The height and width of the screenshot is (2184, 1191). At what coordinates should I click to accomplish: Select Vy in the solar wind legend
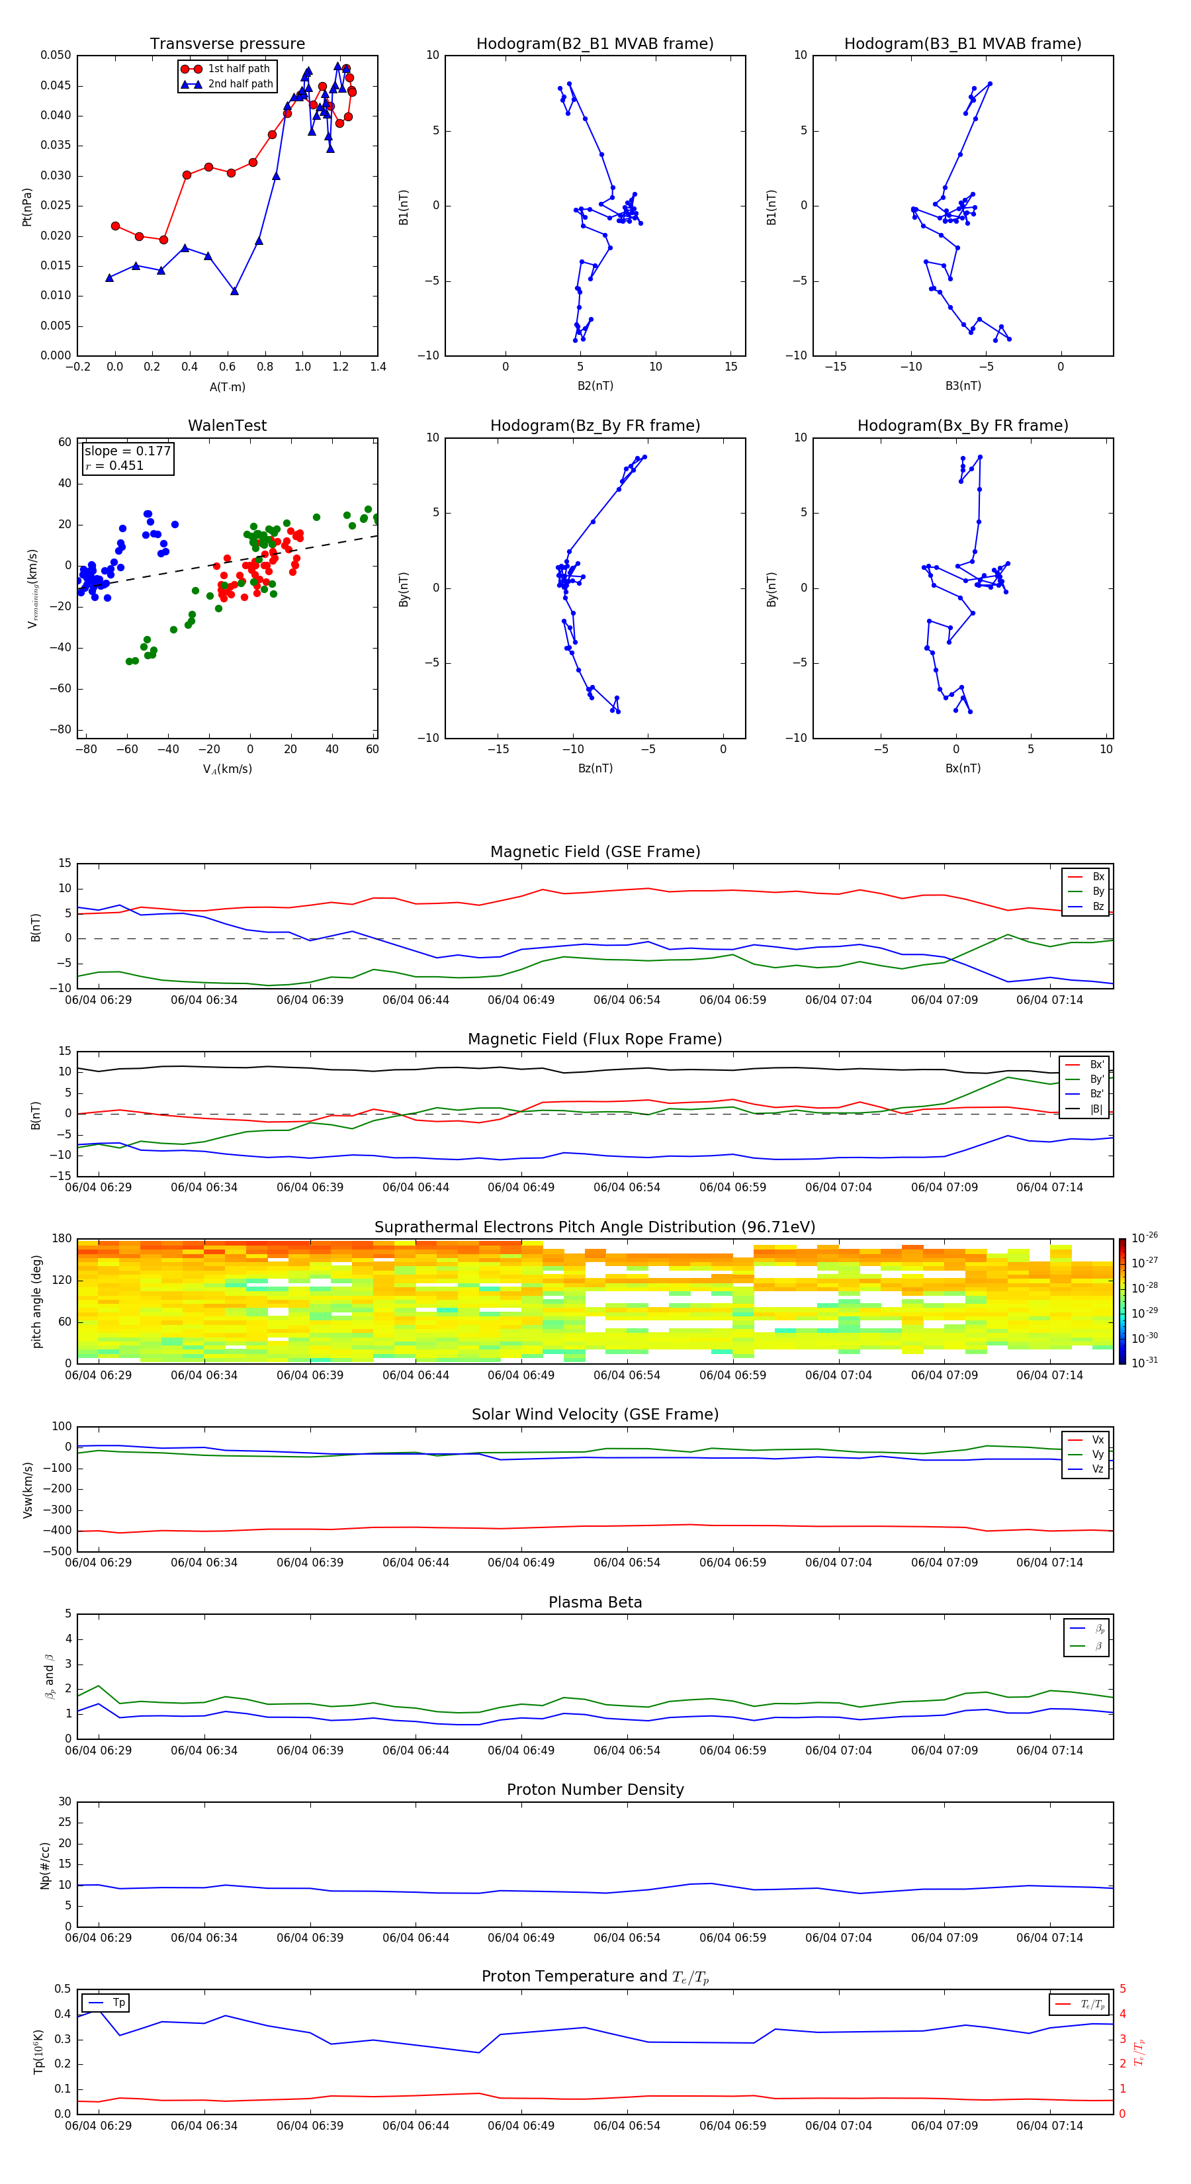[1086, 1454]
